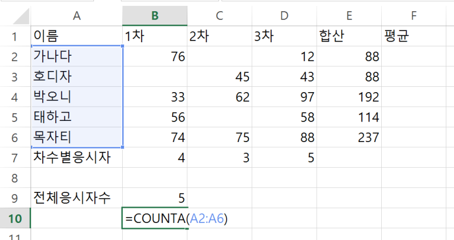
Task: Click the cell with value 237
Action: tap(349, 137)
